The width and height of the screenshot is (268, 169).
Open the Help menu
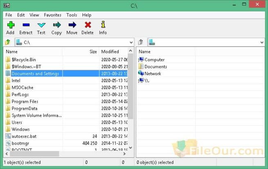point(87,15)
